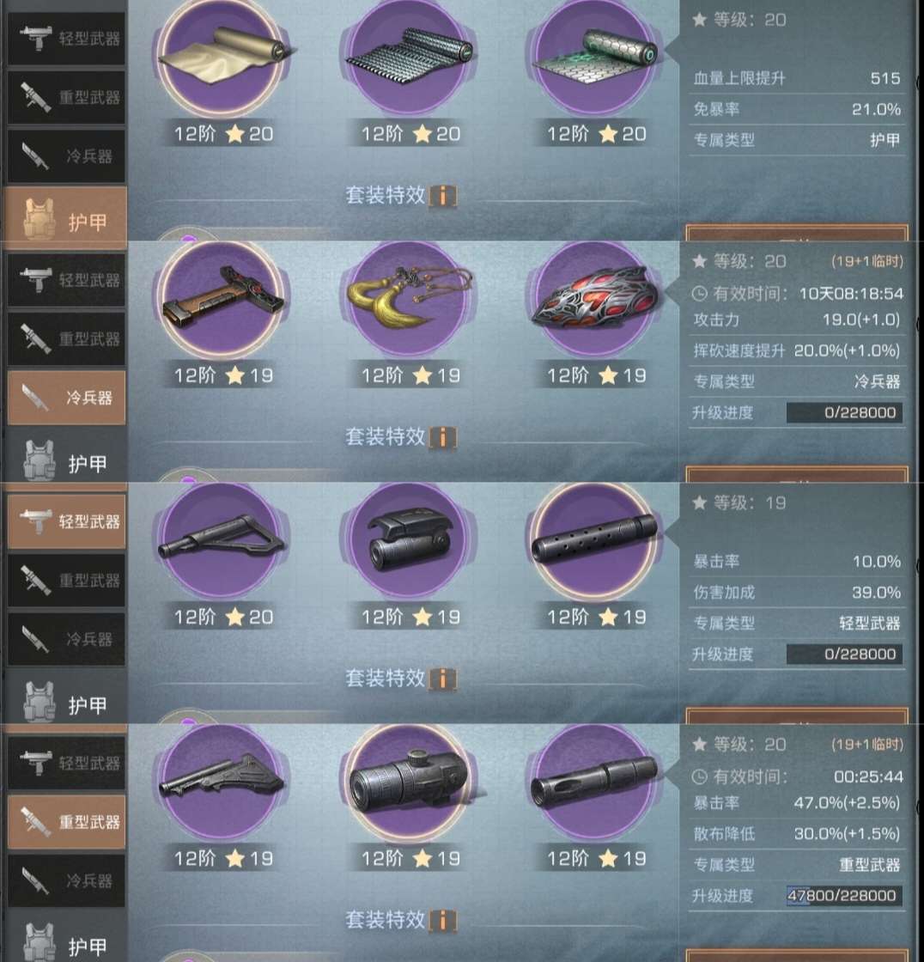The width and height of the screenshot is (924, 962).
Task: Click the 00:25:44 remaining time readout
Action: point(868,777)
